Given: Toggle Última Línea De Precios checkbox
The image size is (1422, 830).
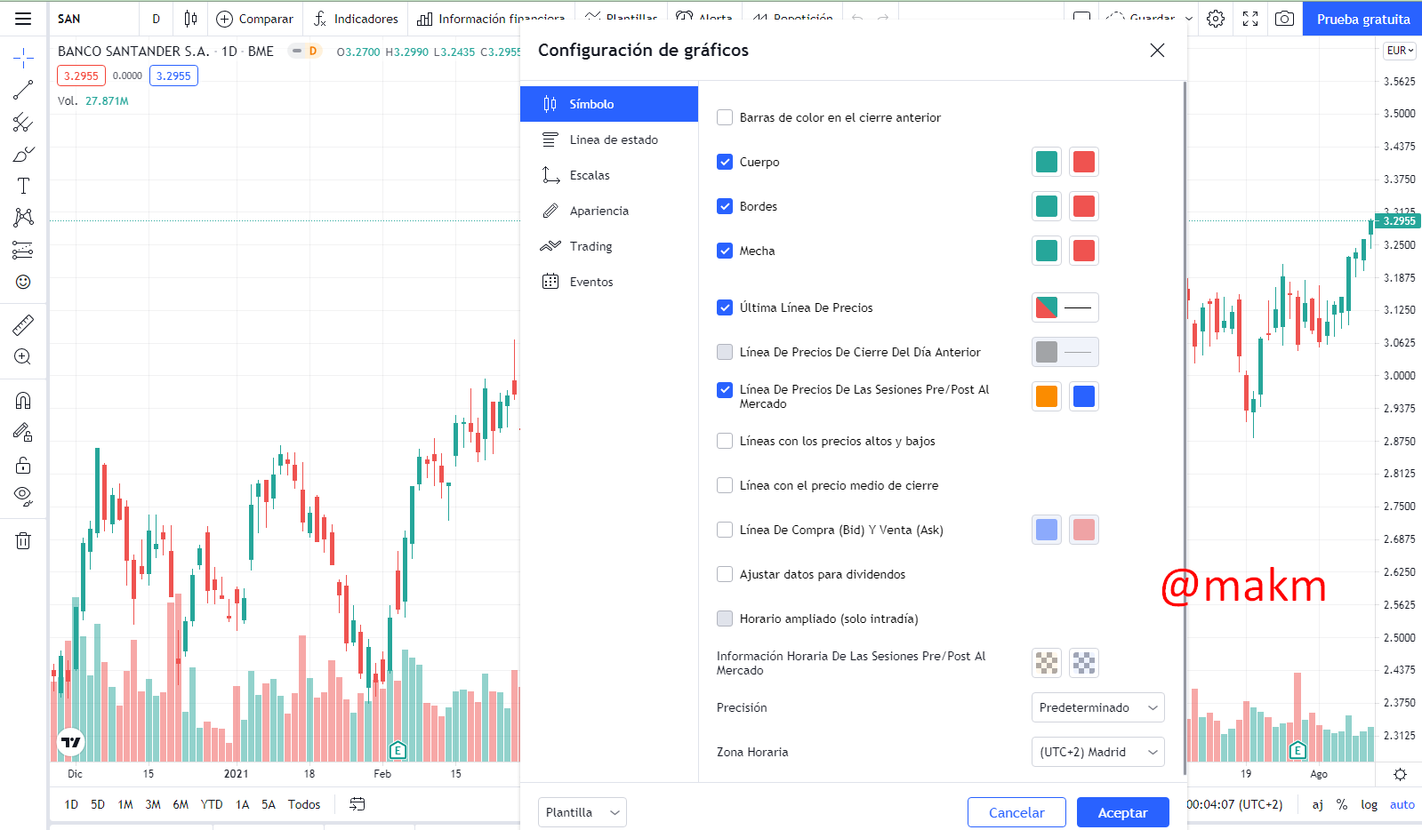Looking at the screenshot, I should pos(725,307).
